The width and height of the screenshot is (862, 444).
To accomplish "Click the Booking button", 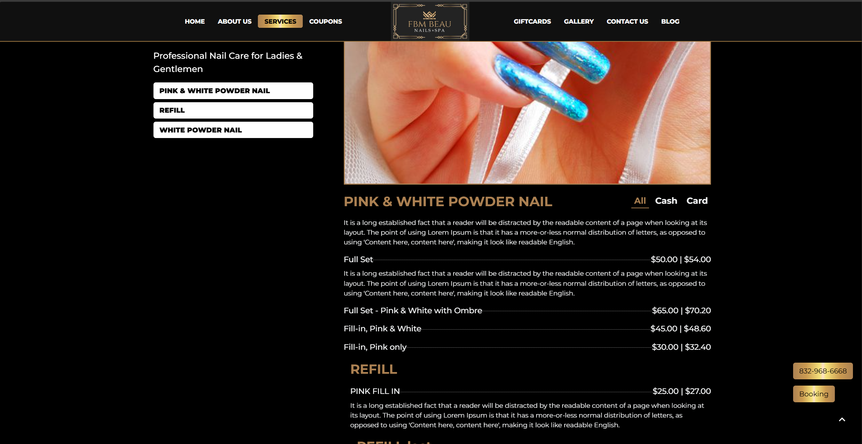I will 814,394.
